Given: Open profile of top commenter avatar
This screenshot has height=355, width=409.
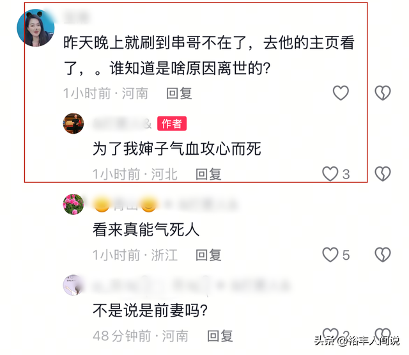Looking at the screenshot, I should pos(36,28).
